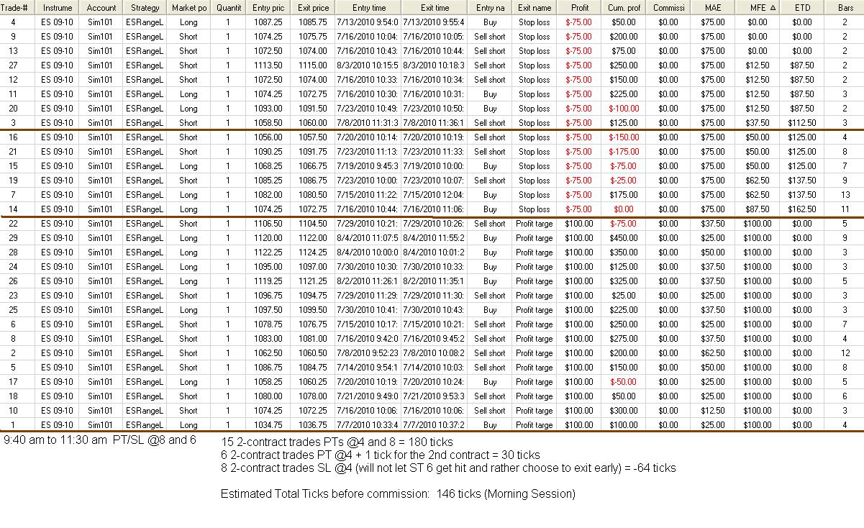The width and height of the screenshot is (864, 528).
Task: Select exit price 1057.50 in trade 16
Action: pyautogui.click(x=312, y=137)
